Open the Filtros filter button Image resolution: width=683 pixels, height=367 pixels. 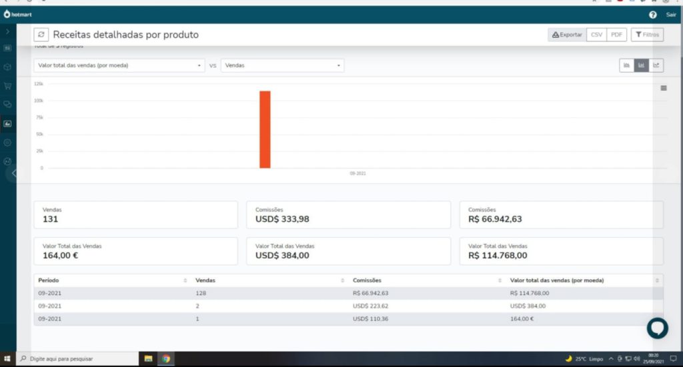tap(647, 35)
